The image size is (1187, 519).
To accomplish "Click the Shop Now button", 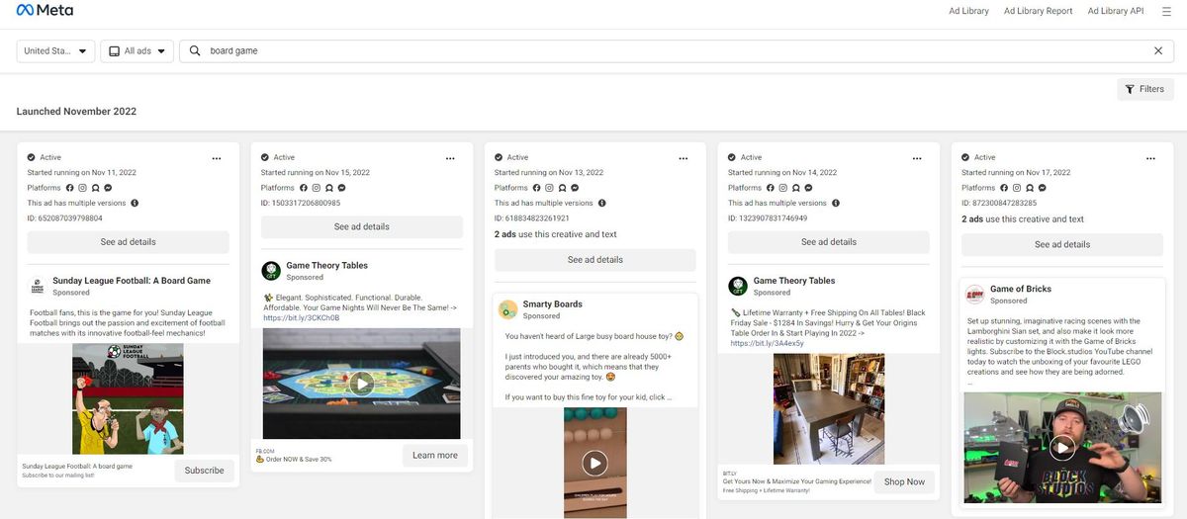I will (x=904, y=481).
